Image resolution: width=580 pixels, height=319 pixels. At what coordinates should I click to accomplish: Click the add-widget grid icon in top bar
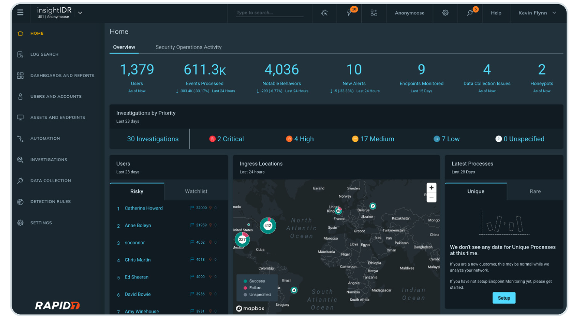(374, 13)
